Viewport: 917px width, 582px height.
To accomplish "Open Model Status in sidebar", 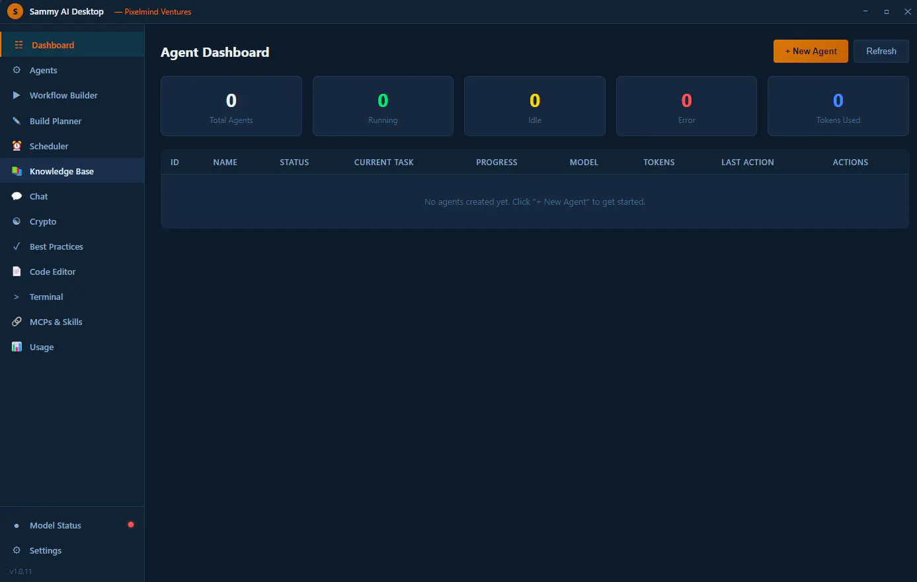I will (x=72, y=525).
